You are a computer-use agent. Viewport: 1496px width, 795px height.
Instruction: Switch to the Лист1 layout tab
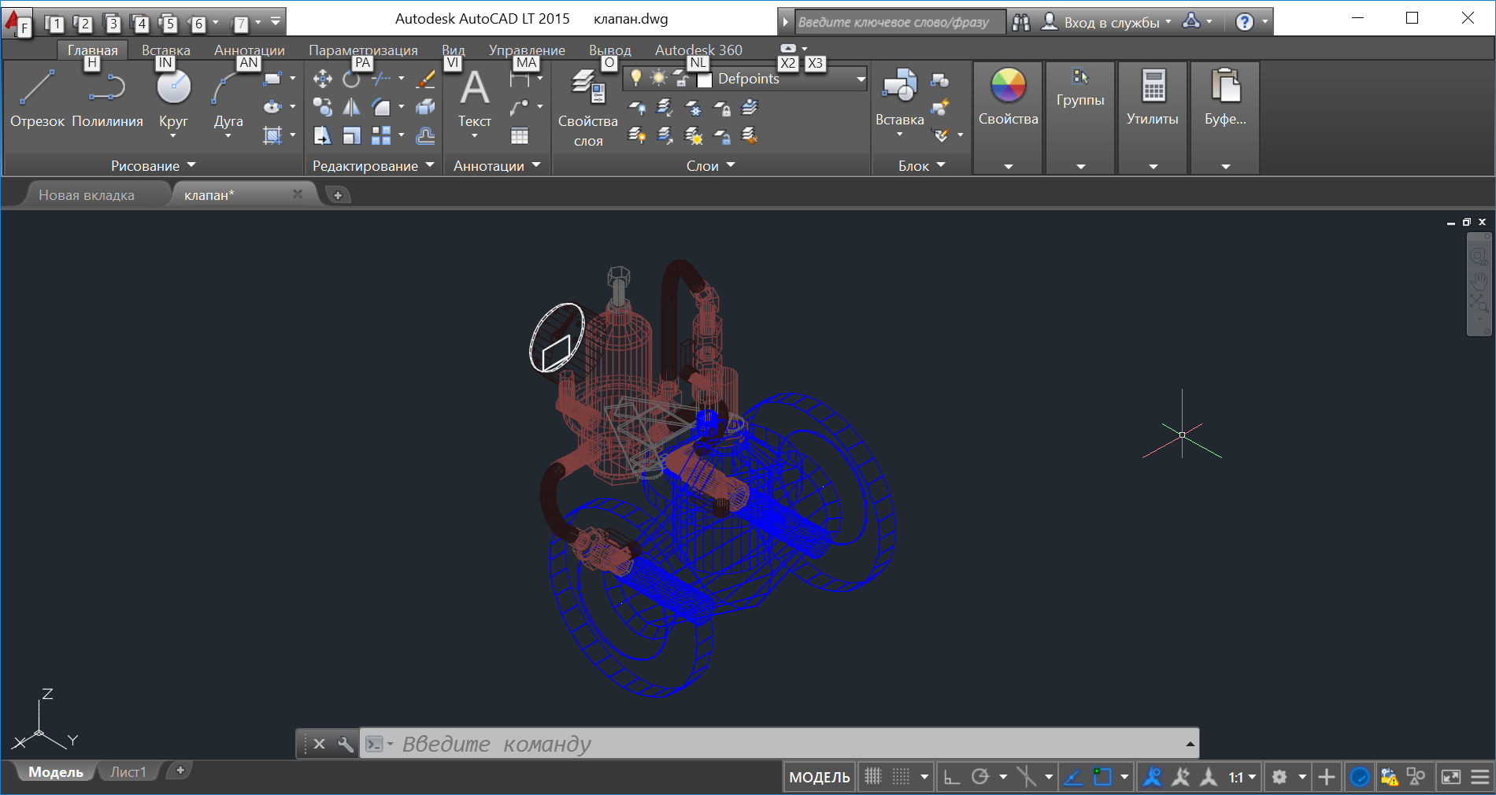tap(128, 772)
